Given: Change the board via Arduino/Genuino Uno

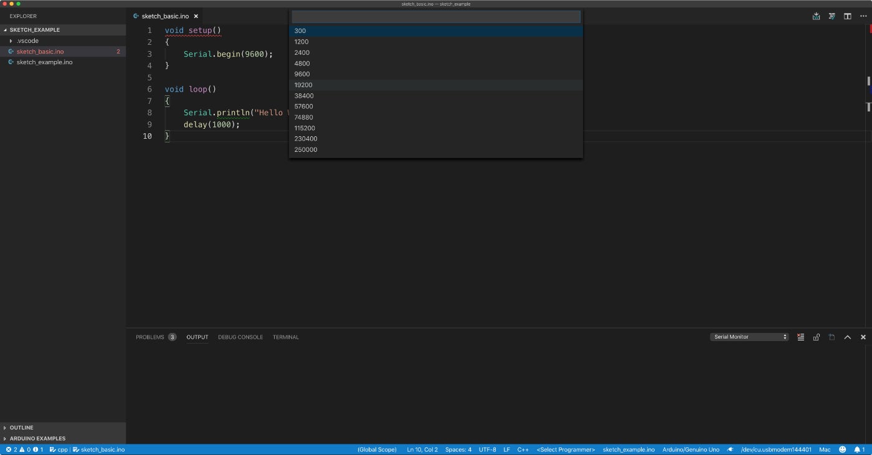Looking at the screenshot, I should (691, 449).
